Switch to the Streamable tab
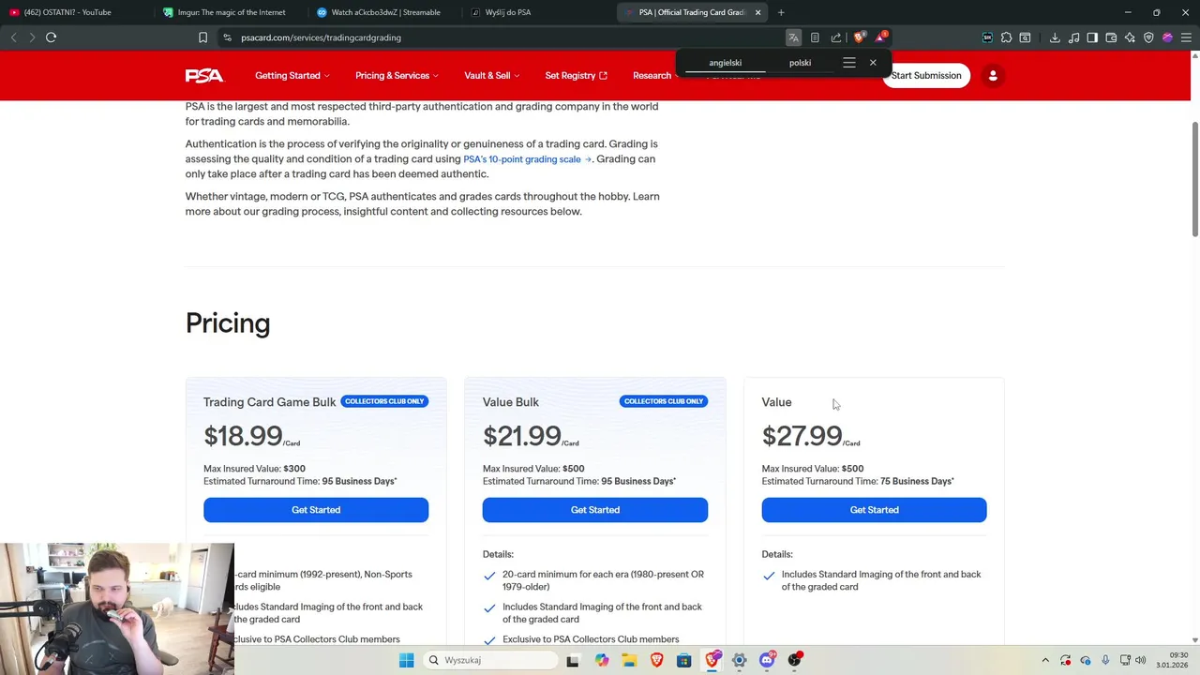 point(383,12)
